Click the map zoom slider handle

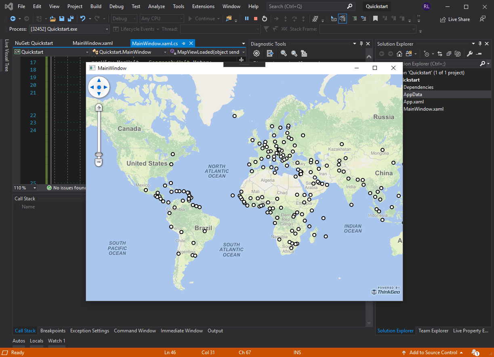(x=99, y=155)
